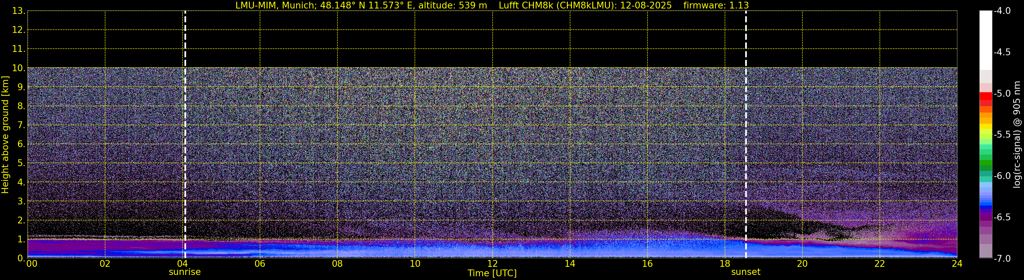
Task: Click the red band of the colorbar
Action: click(x=986, y=96)
